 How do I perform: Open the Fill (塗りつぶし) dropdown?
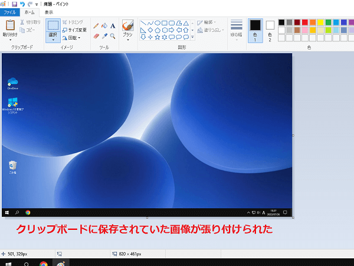(x=211, y=30)
